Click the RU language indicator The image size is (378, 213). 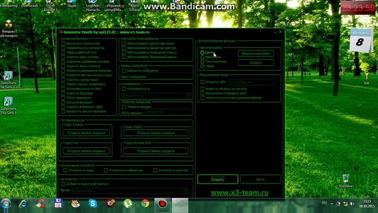(x=324, y=203)
